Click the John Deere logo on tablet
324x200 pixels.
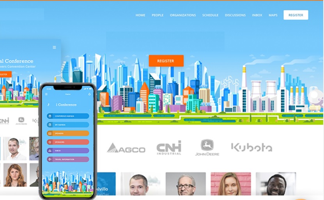tap(21, 120)
